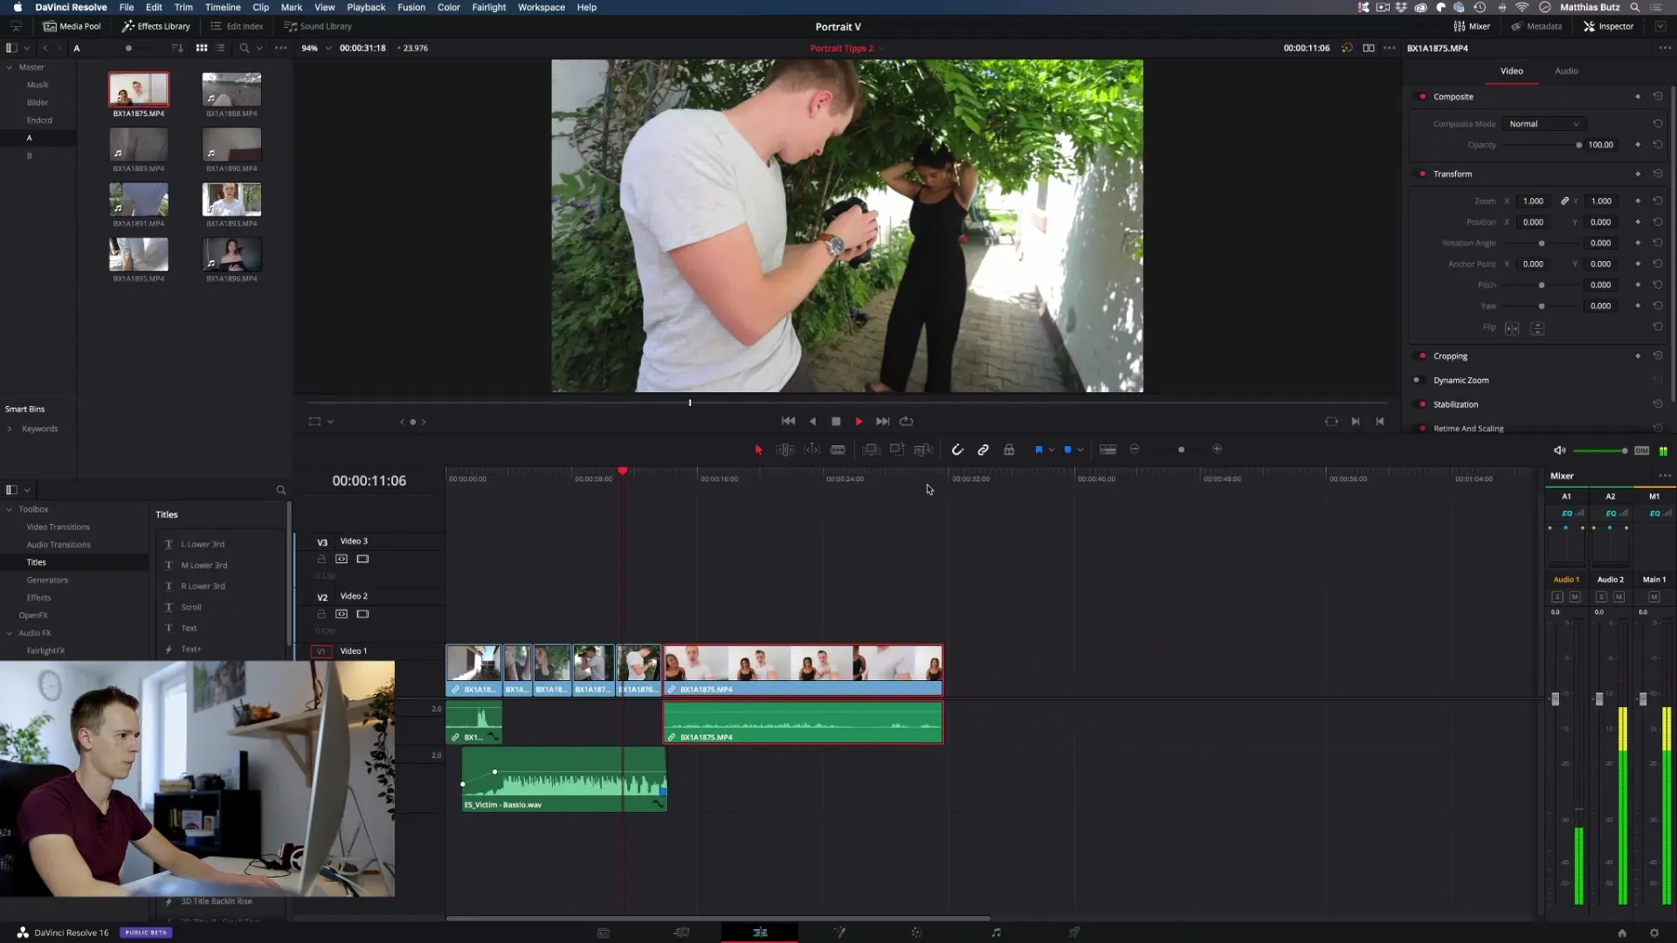The image size is (1677, 943).
Task: Toggle the Media Pool button
Action: tap(72, 26)
